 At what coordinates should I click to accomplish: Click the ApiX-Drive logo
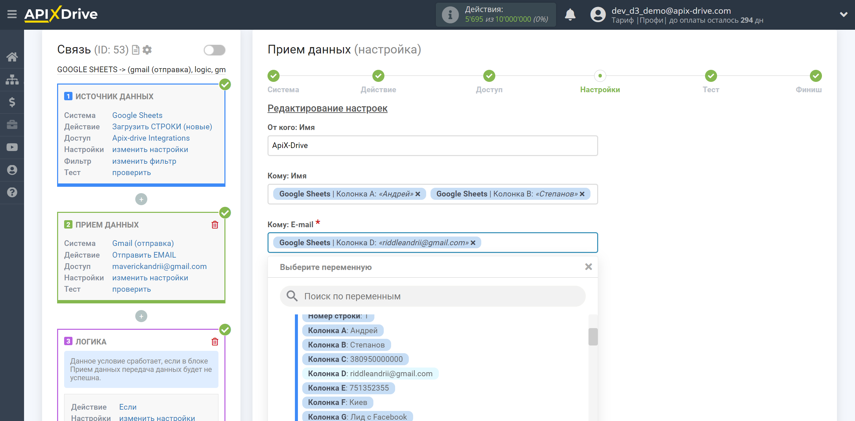click(61, 14)
